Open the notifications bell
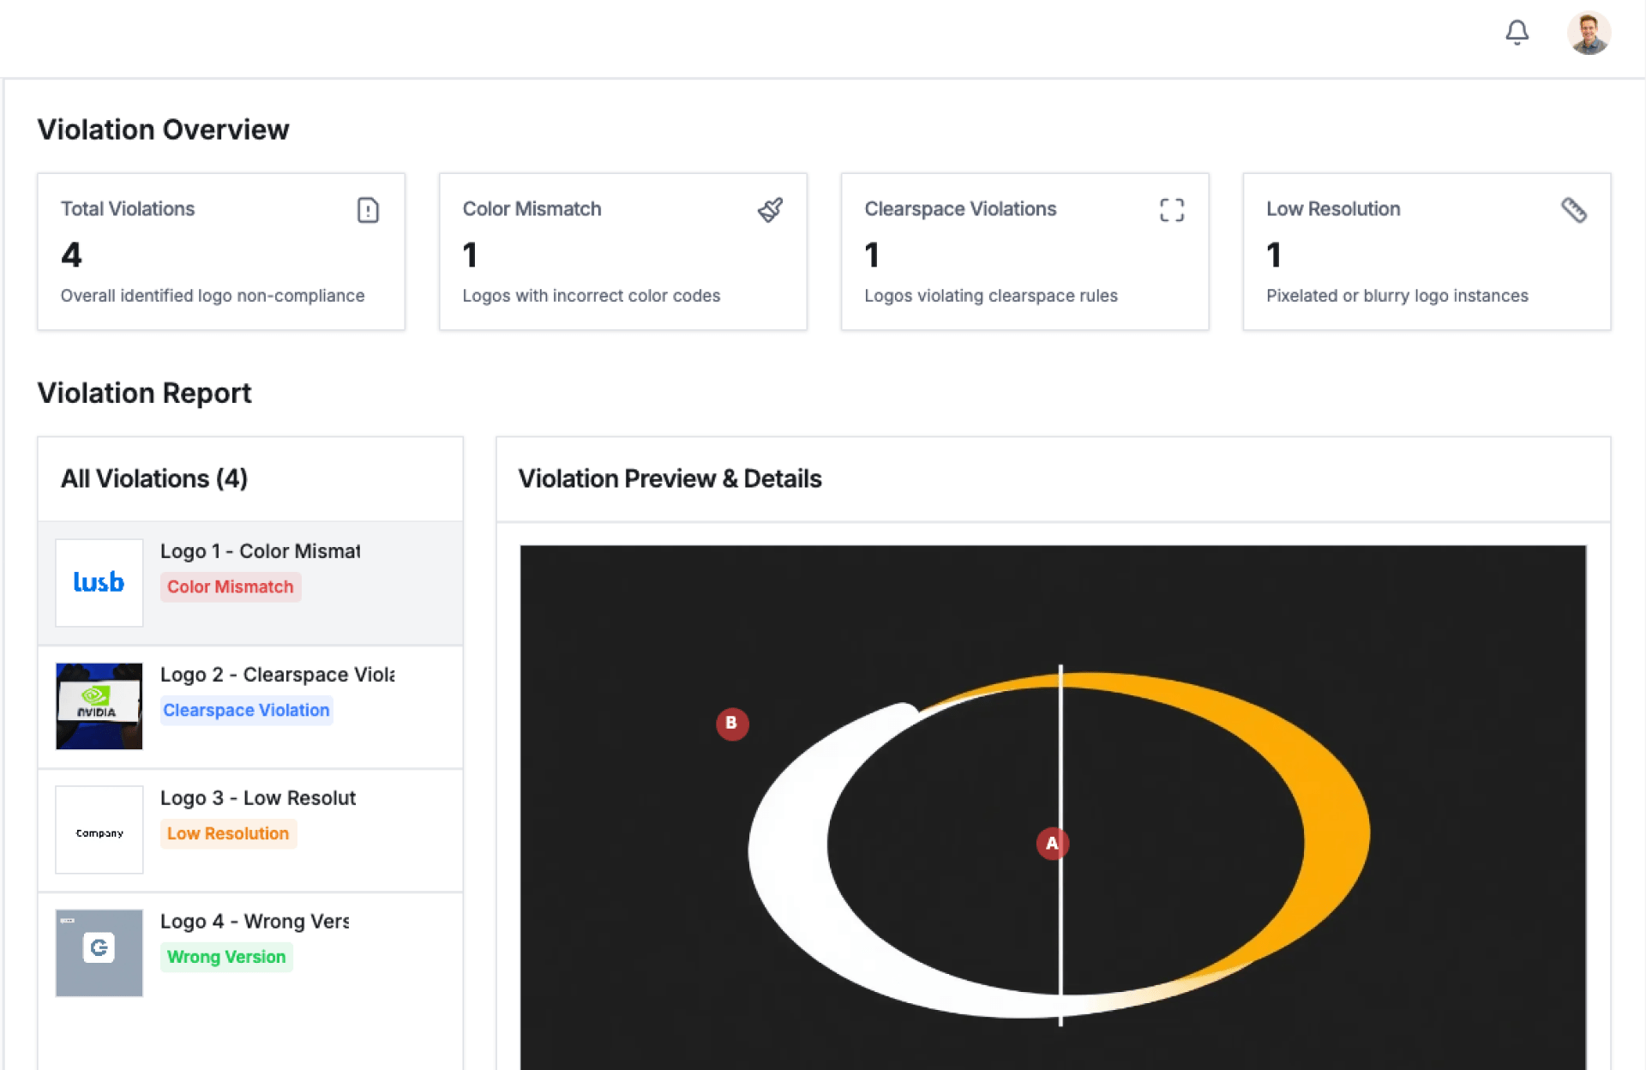The height and width of the screenshot is (1070, 1646). click(1517, 33)
